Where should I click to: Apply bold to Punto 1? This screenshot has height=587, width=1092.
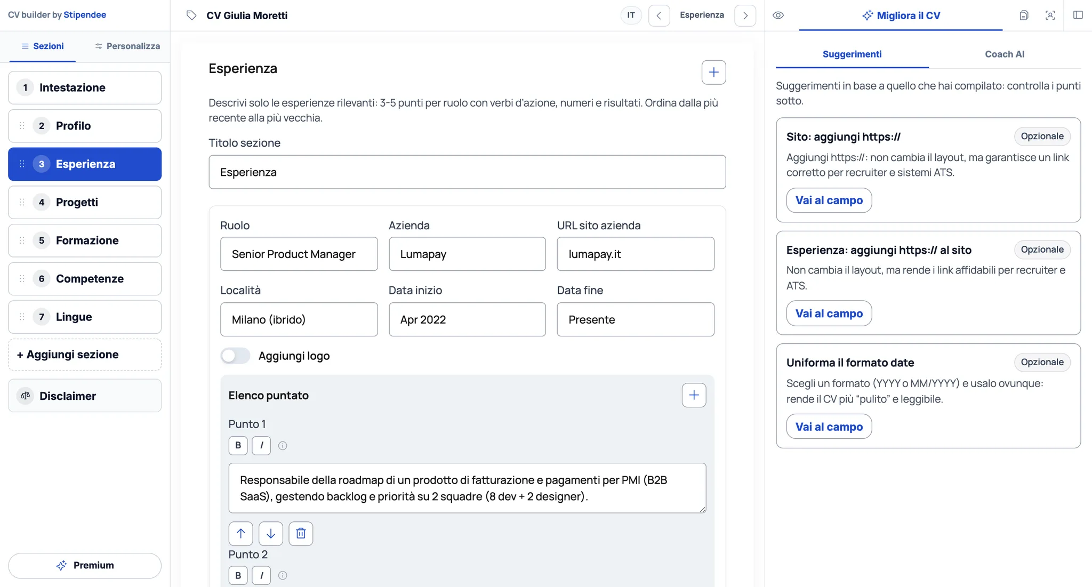click(x=238, y=445)
